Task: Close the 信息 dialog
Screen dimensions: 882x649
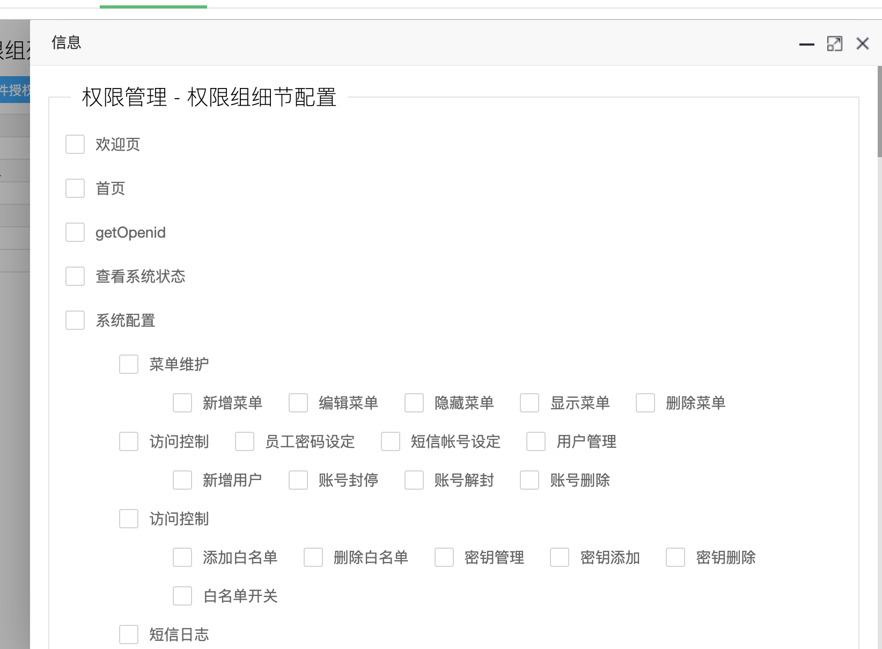Action: (862, 43)
